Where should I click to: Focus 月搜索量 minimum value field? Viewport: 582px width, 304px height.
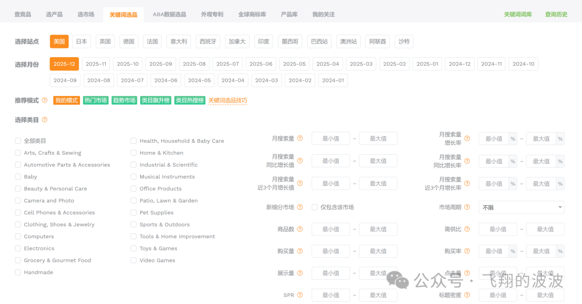click(x=331, y=139)
